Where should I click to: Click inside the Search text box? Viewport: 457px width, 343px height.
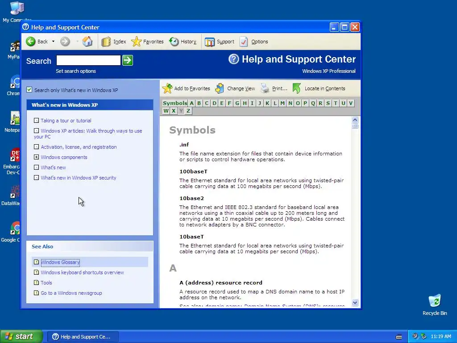click(88, 60)
